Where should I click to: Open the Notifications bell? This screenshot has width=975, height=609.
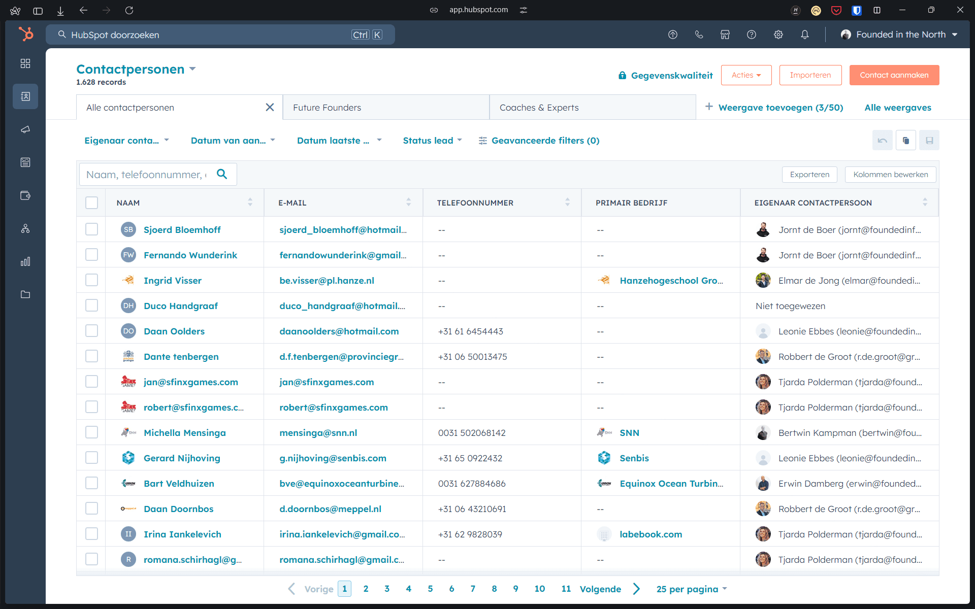tap(805, 35)
